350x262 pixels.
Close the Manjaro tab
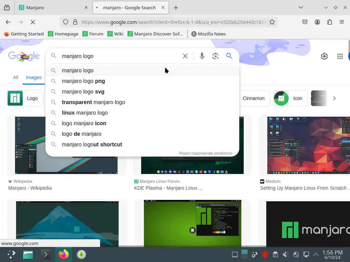[86, 8]
